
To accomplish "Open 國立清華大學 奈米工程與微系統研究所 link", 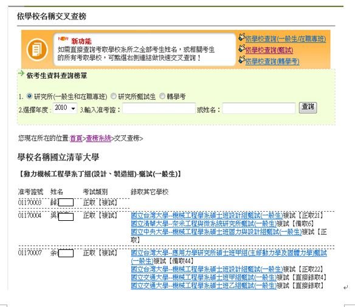I will coord(204,224).
